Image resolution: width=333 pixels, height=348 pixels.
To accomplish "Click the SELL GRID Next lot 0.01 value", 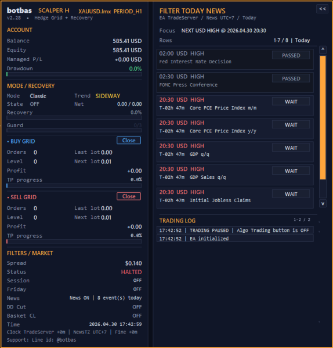I will click(x=106, y=217).
